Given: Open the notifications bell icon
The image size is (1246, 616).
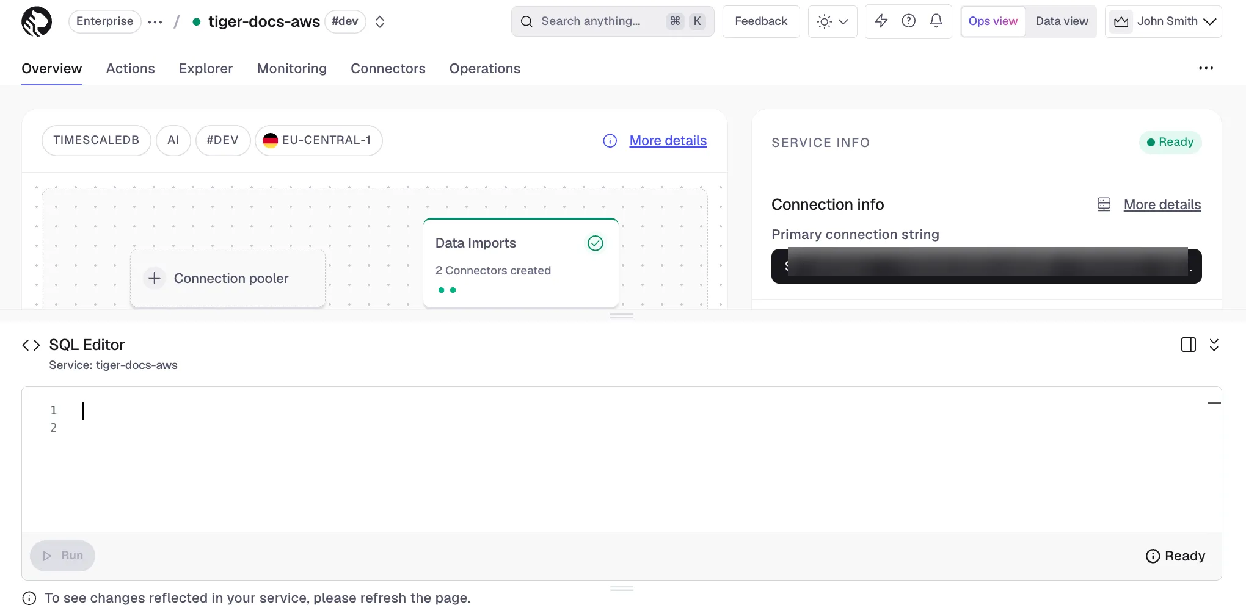Looking at the screenshot, I should click(936, 21).
